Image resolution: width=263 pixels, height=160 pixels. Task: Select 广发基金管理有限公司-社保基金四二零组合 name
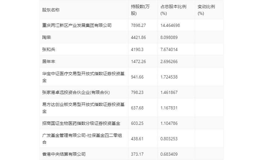82,139
